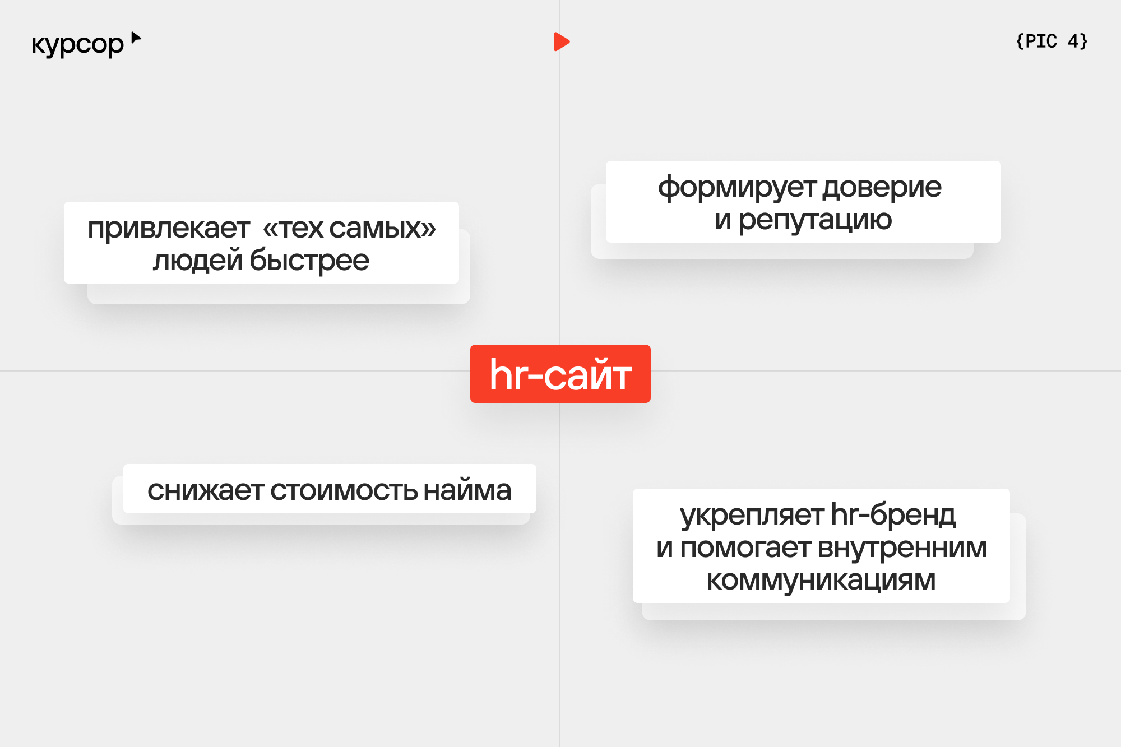Select the grey shadow card beneath "и репутацию" card

(782, 250)
